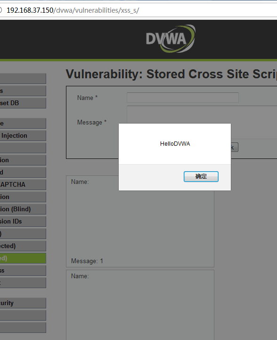Open the 'sion IDs' sidebar item
The width and height of the screenshot is (277, 340).
23,221
